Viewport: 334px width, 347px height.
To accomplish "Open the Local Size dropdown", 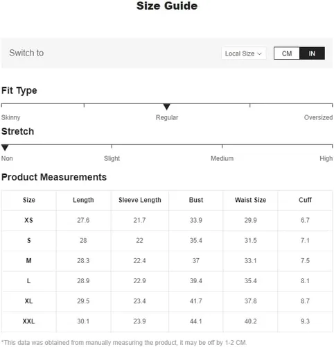I will pos(243,53).
